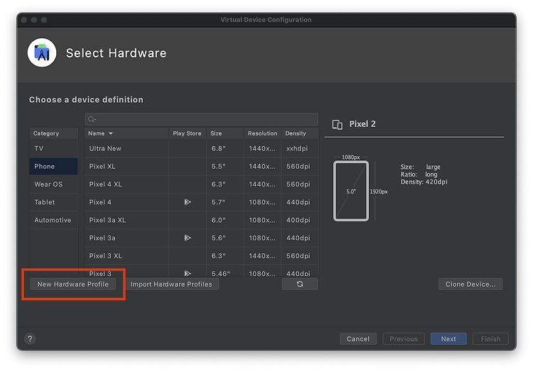
Task: Click New Hardware Profile button
Action: (x=73, y=284)
